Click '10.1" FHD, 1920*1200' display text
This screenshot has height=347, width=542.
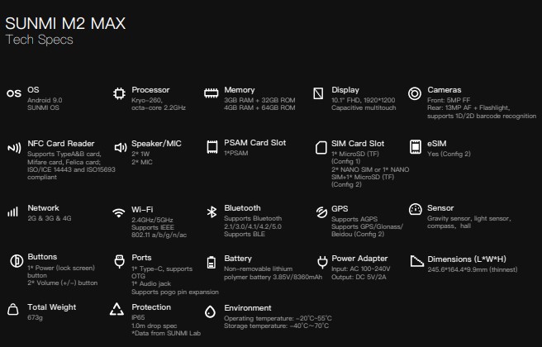click(363, 100)
